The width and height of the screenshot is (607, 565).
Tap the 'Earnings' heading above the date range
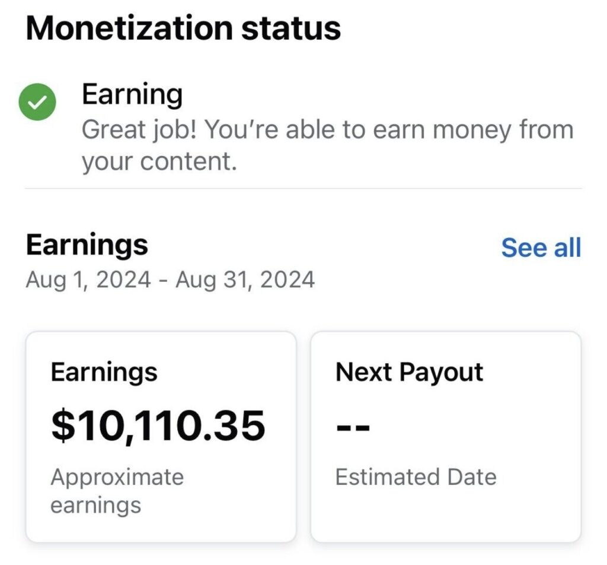[87, 245]
